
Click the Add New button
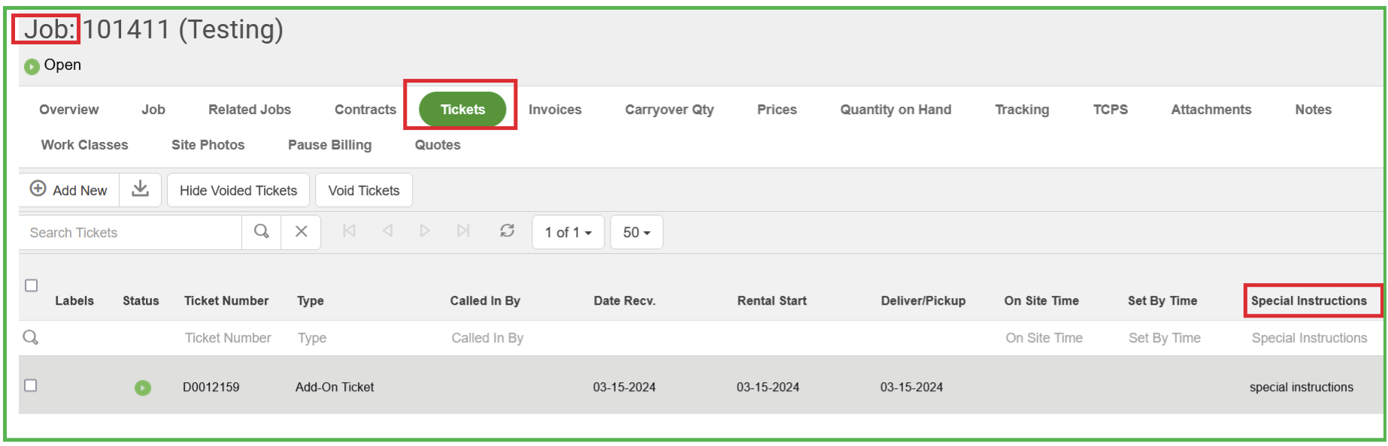[x=69, y=191]
